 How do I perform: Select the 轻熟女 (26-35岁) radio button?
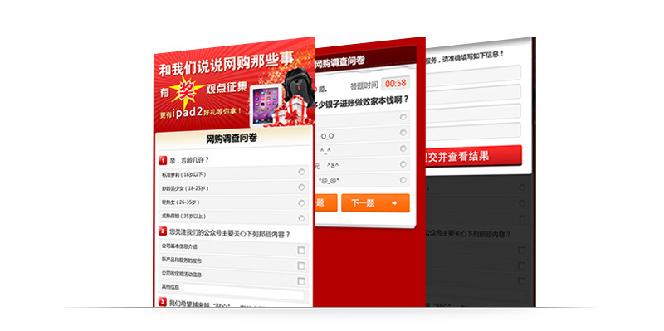click(x=301, y=202)
